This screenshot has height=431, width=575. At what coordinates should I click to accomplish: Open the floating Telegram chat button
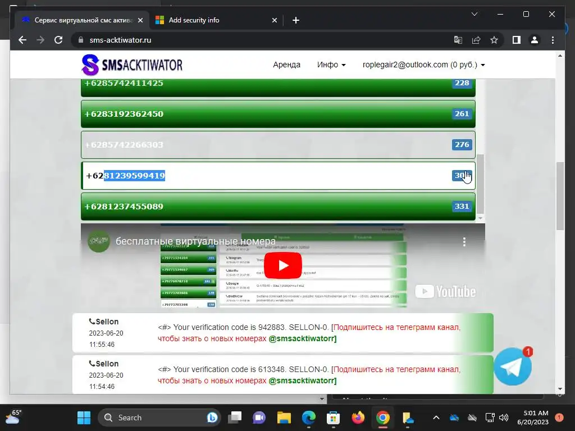(512, 366)
